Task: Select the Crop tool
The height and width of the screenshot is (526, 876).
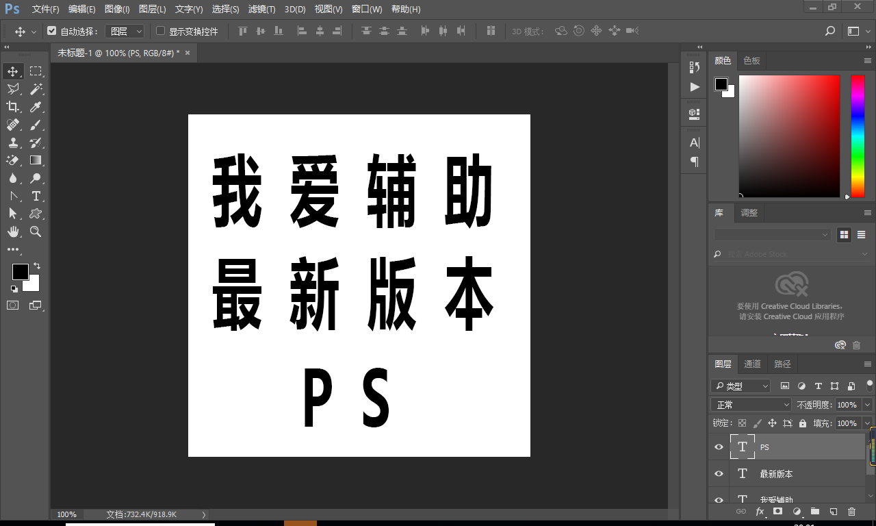Action: (13, 107)
